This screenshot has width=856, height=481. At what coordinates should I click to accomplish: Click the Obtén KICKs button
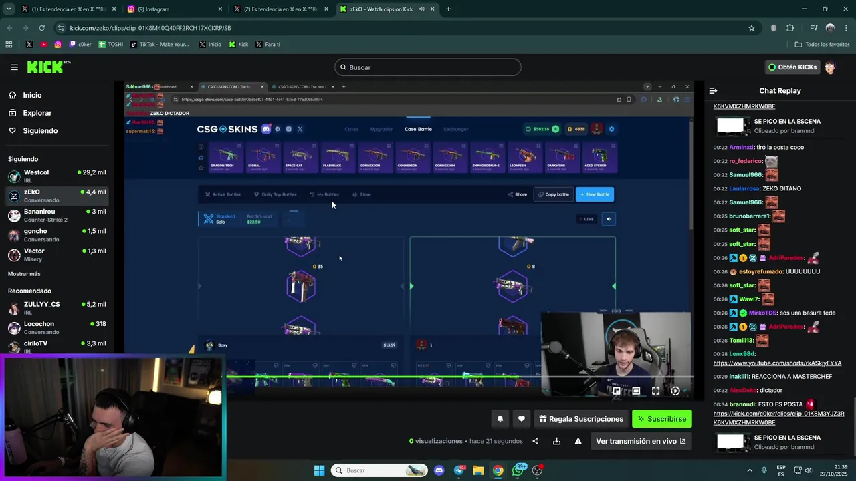[792, 67]
